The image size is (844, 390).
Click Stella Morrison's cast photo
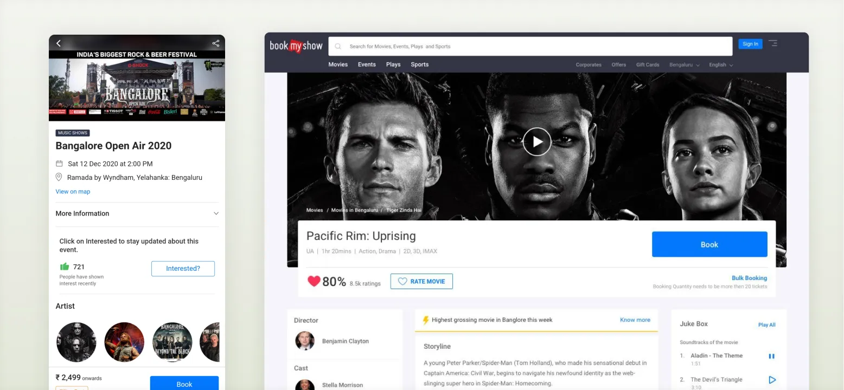coord(305,385)
